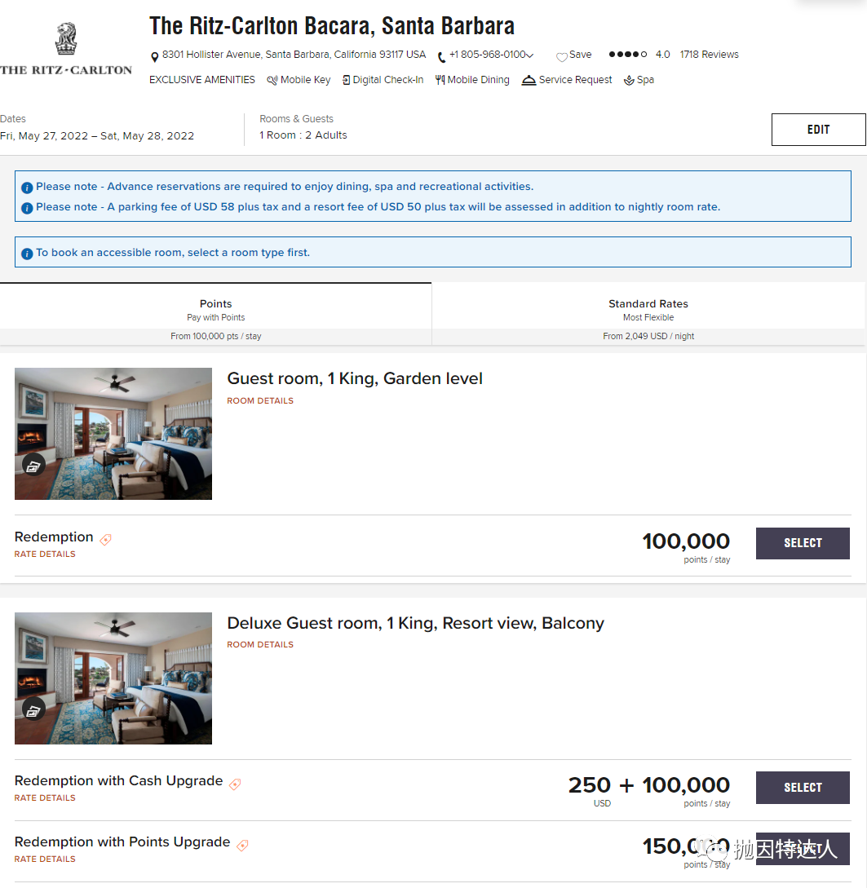The width and height of the screenshot is (867, 888).
Task: Open the 1718 Reviews link
Action: pos(709,55)
